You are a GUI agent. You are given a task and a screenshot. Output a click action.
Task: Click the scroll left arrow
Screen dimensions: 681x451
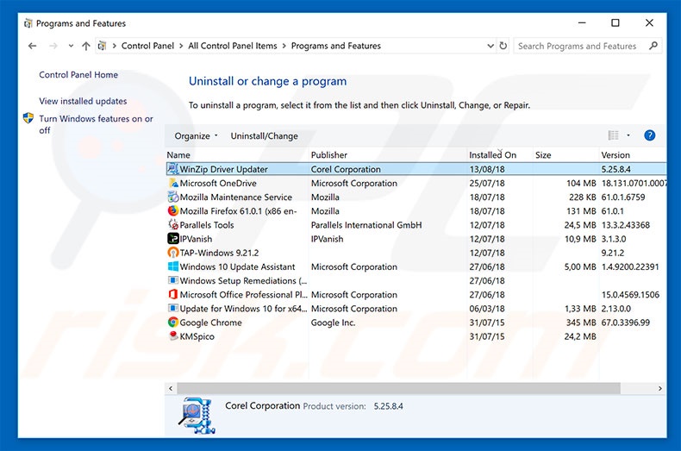click(171, 388)
